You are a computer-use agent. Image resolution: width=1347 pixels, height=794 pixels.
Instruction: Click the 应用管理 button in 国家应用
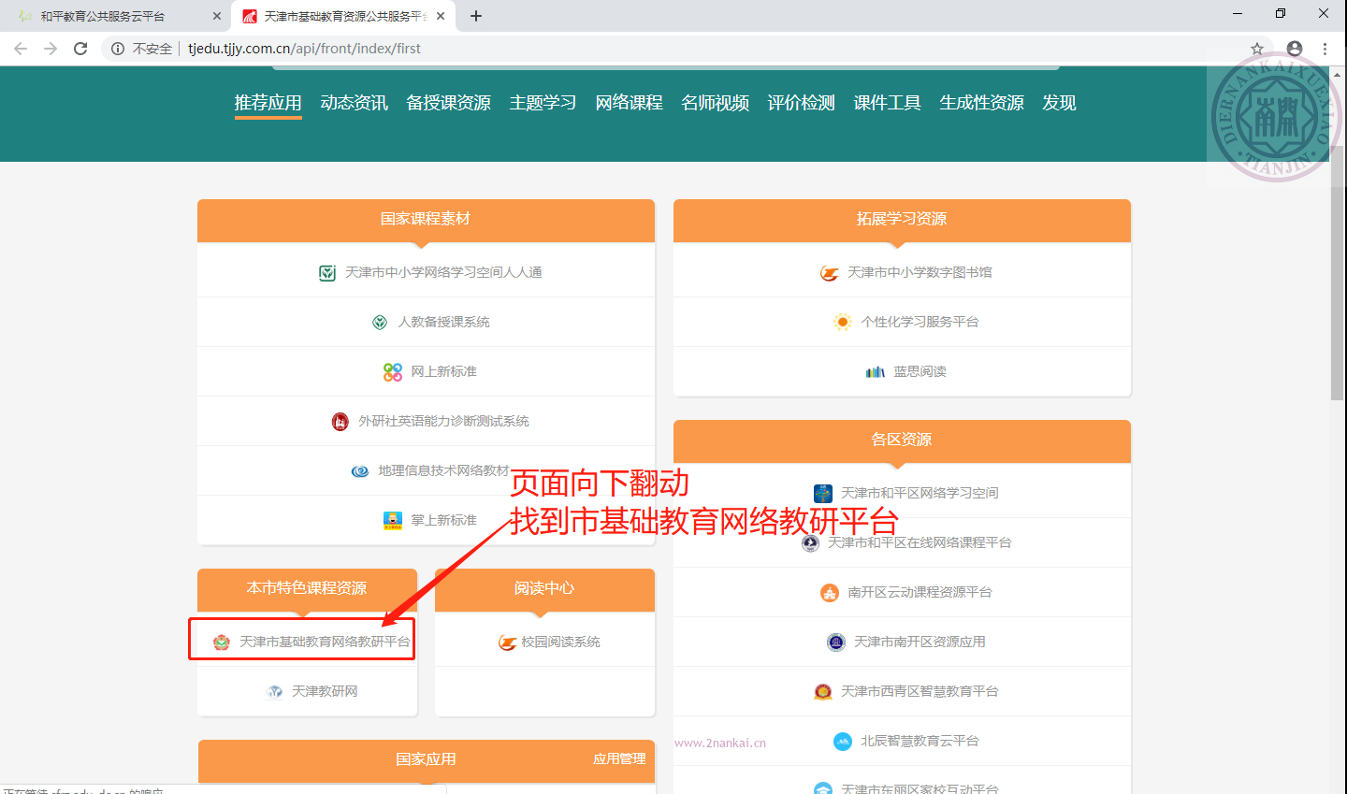tap(619, 759)
